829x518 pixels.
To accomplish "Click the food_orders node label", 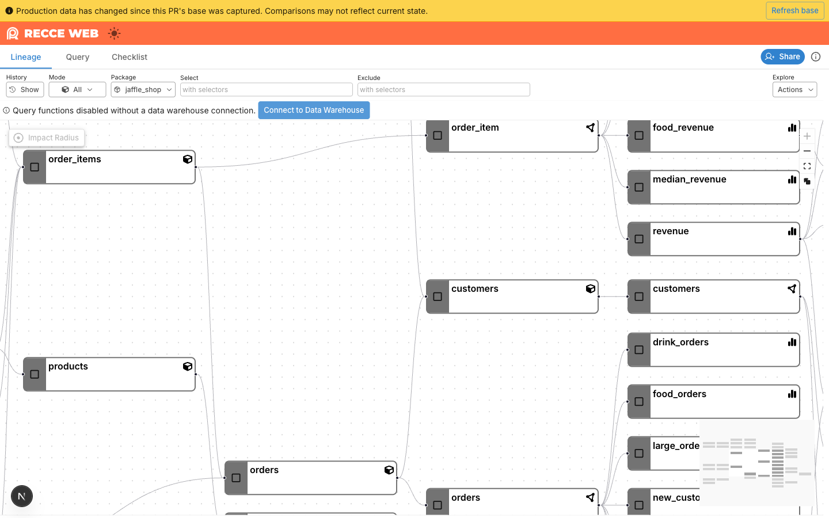I will tap(679, 394).
